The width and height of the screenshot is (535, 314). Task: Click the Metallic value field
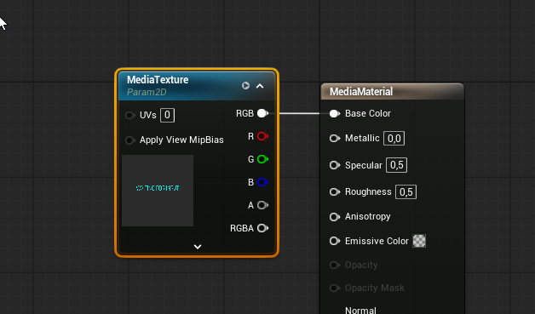tap(394, 139)
